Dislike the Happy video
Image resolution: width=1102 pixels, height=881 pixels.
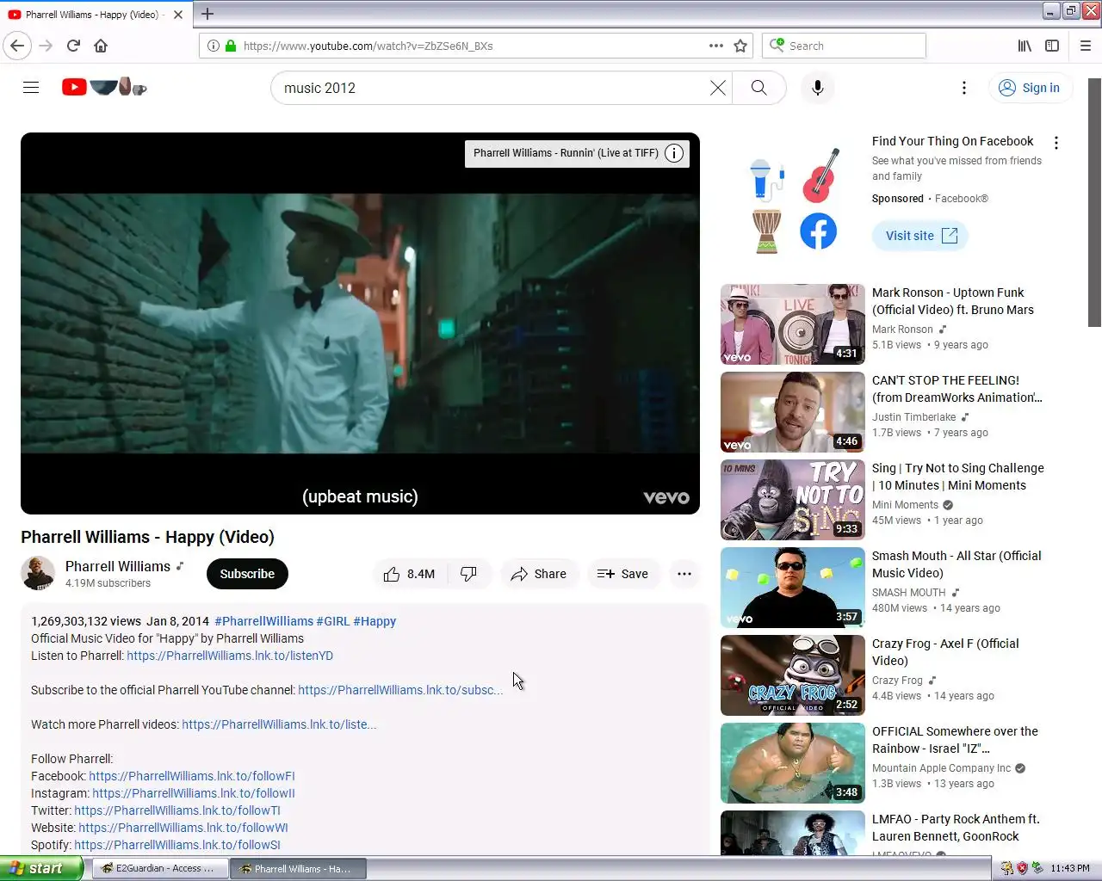click(469, 574)
